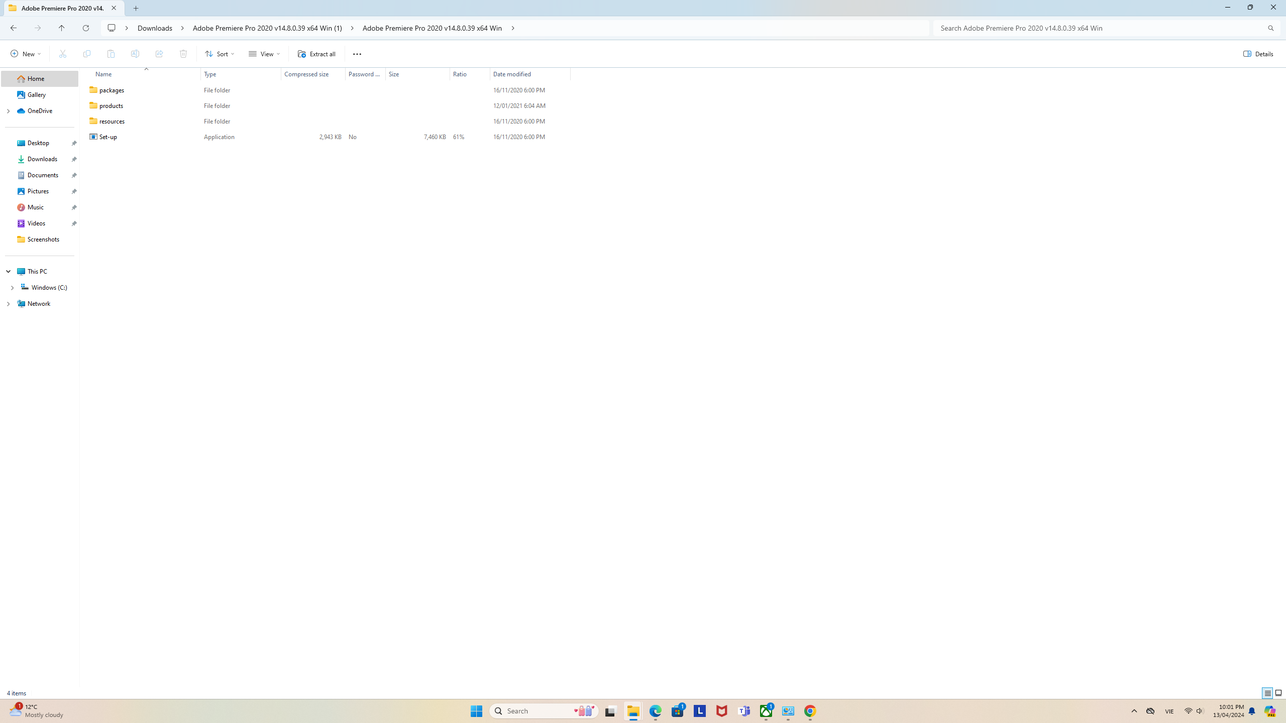Click the Copy toolbar icon

click(x=87, y=54)
